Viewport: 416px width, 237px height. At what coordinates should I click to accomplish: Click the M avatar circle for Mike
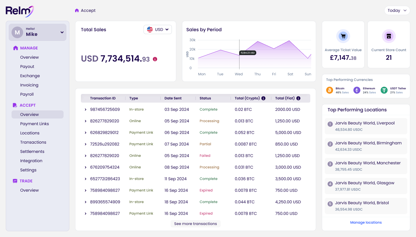pos(17,32)
